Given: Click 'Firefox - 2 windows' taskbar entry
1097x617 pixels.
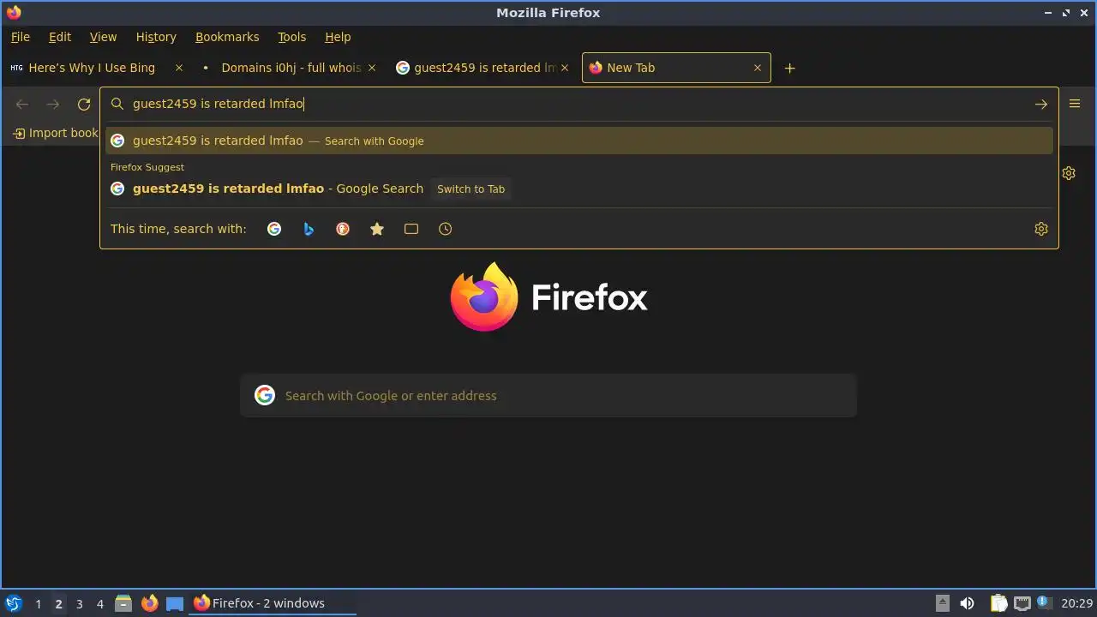Looking at the screenshot, I should (273, 603).
